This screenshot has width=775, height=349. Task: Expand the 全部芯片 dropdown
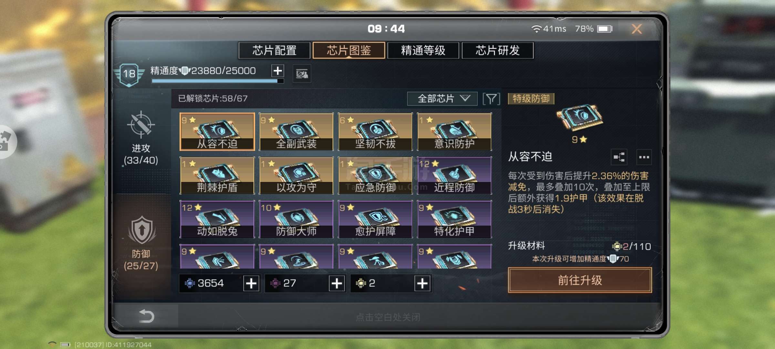442,99
